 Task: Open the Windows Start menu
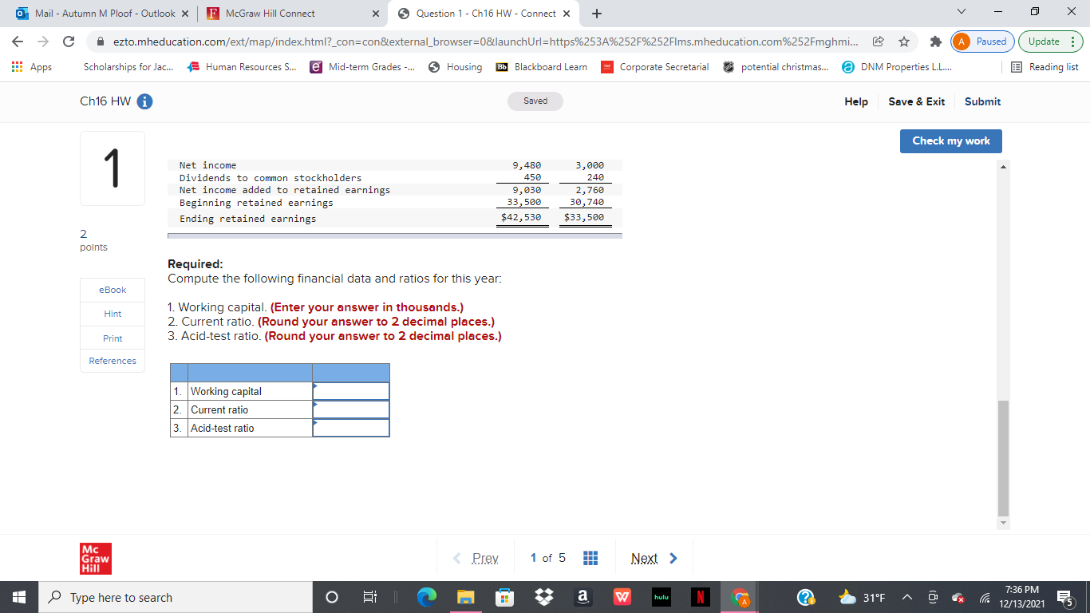coord(18,597)
